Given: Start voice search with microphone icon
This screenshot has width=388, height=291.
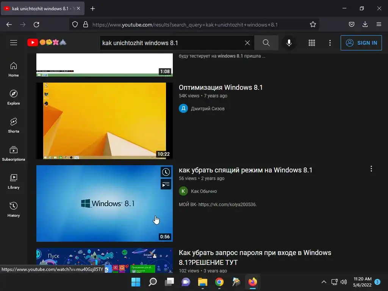Looking at the screenshot, I should point(289,43).
